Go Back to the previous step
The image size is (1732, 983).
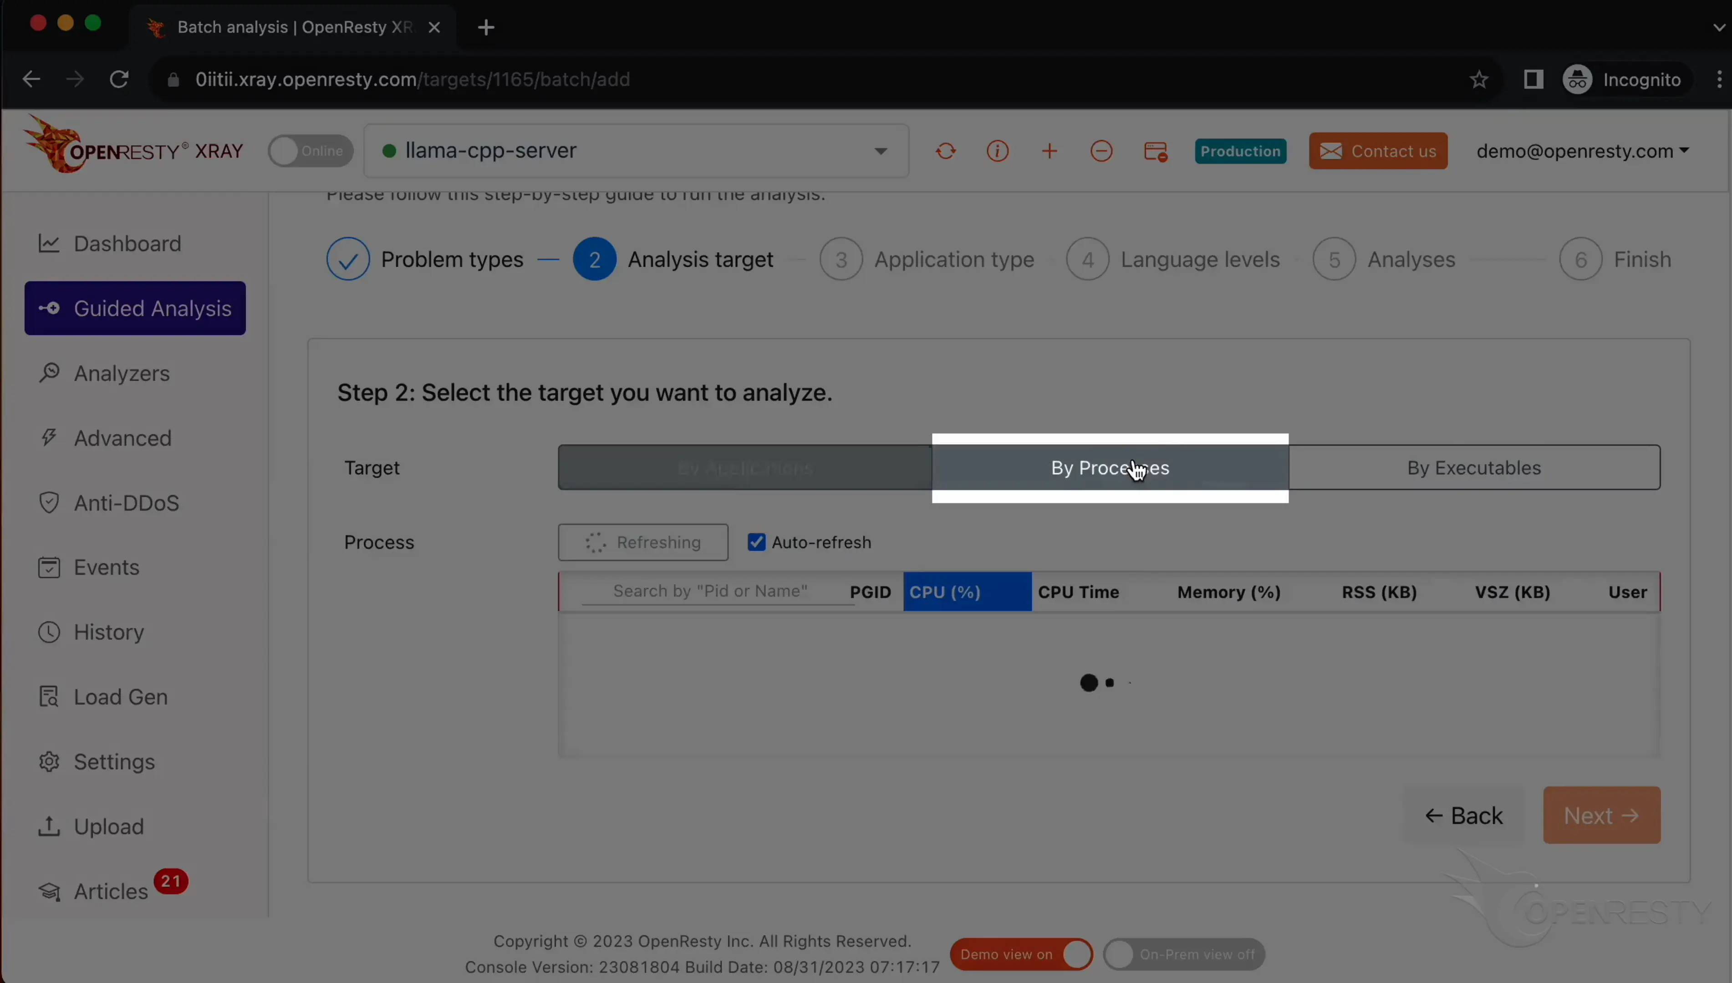(1463, 815)
